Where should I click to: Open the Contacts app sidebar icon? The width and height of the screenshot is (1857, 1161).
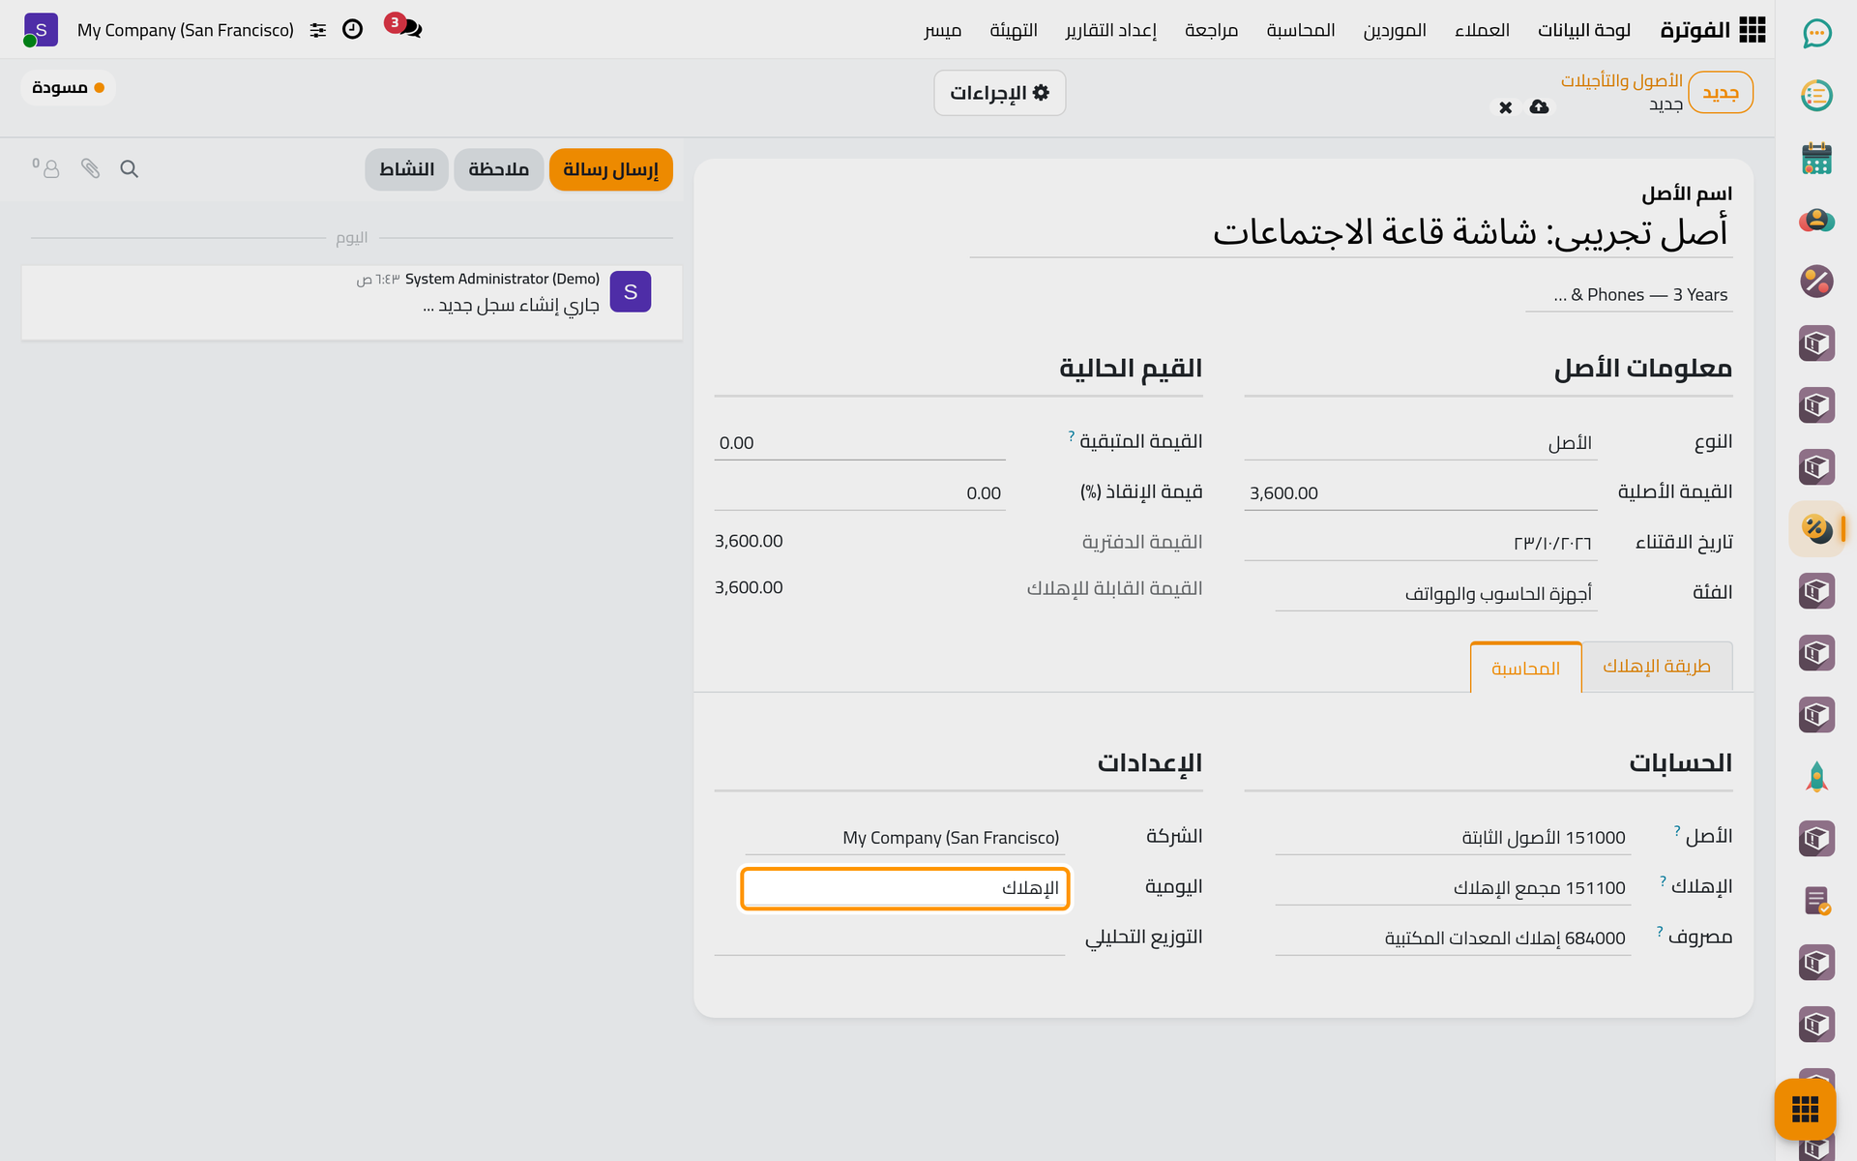tap(1816, 220)
